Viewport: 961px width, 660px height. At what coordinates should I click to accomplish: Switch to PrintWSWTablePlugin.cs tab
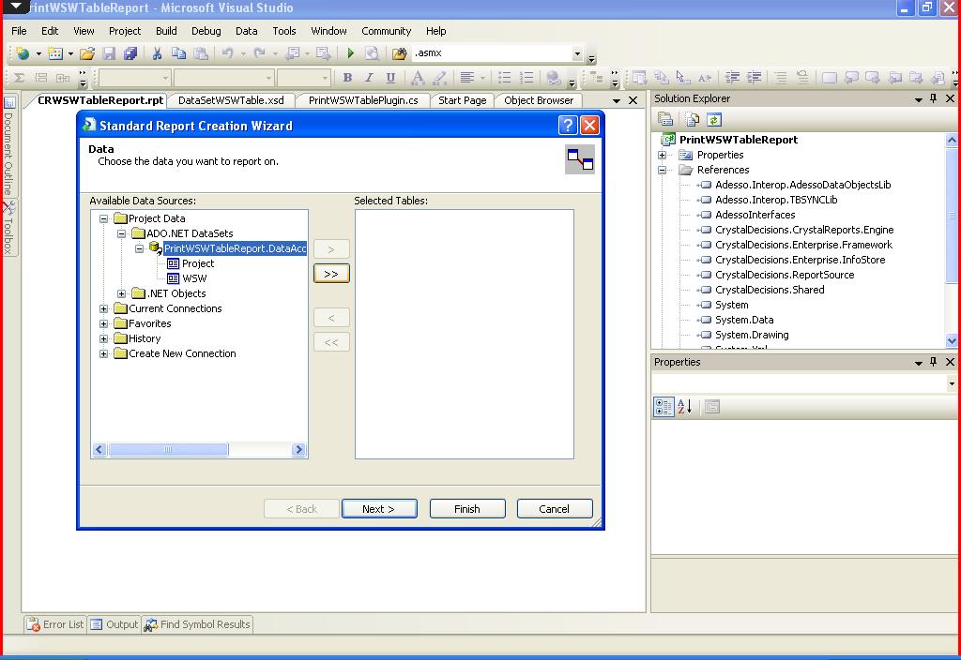[x=363, y=100]
